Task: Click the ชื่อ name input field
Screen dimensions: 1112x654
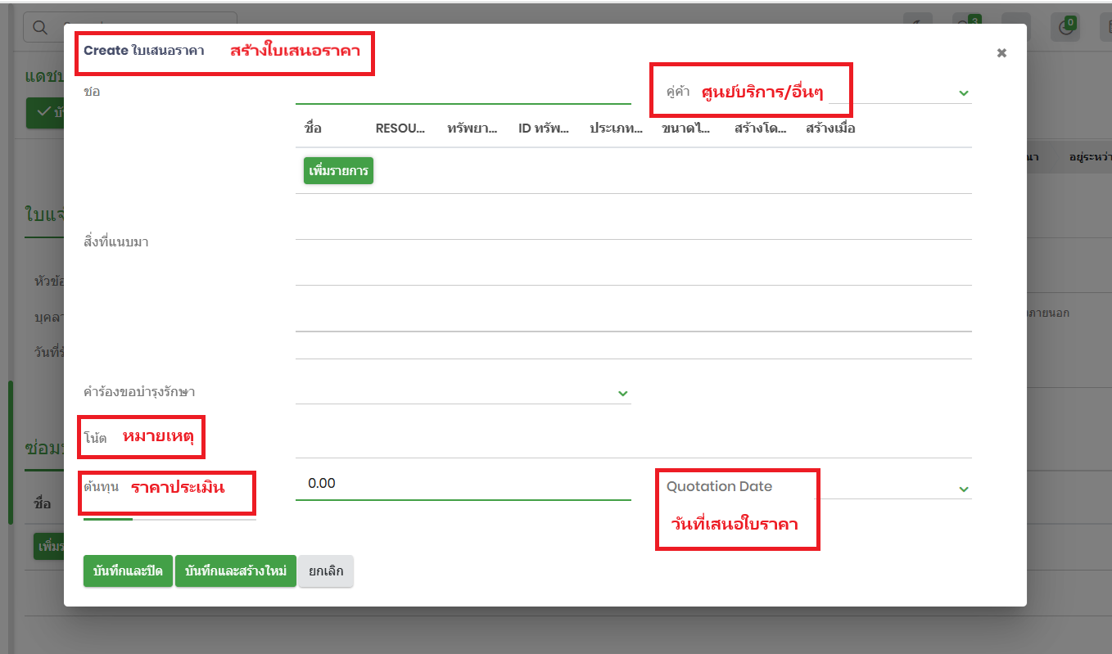Action: tap(463, 92)
